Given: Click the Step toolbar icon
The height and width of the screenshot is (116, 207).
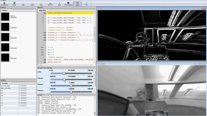Looking at the screenshot, I should pos(23,4).
